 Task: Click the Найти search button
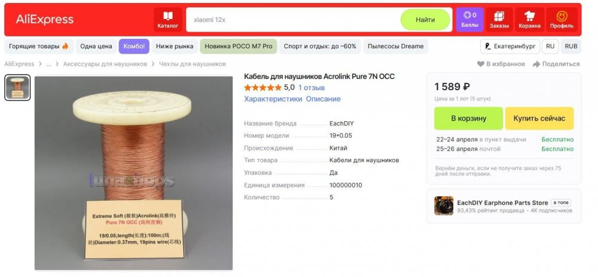[x=425, y=20]
